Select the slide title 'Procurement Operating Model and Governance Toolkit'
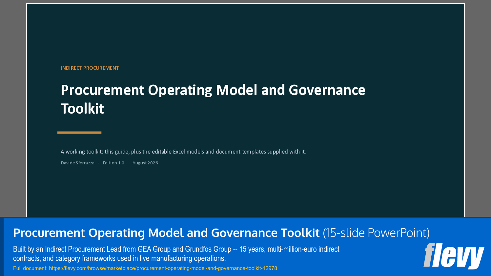The width and height of the screenshot is (491, 276). (x=213, y=99)
